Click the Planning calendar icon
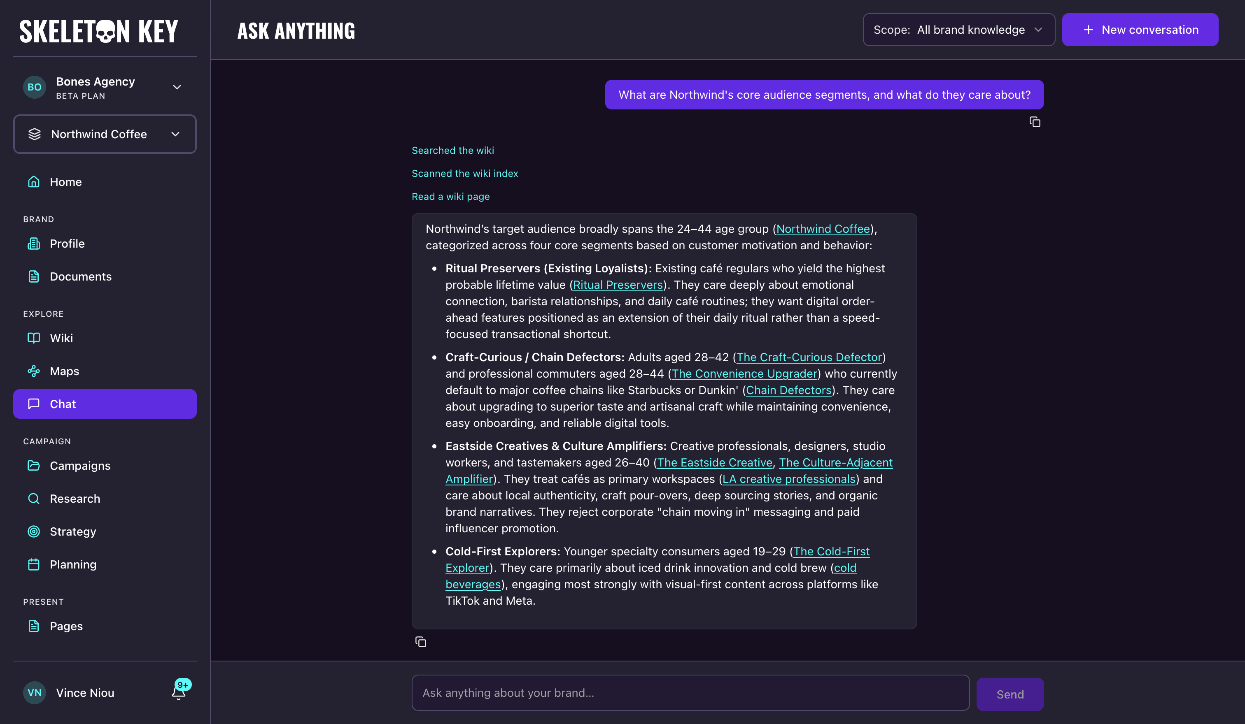This screenshot has width=1245, height=724. pos(34,564)
